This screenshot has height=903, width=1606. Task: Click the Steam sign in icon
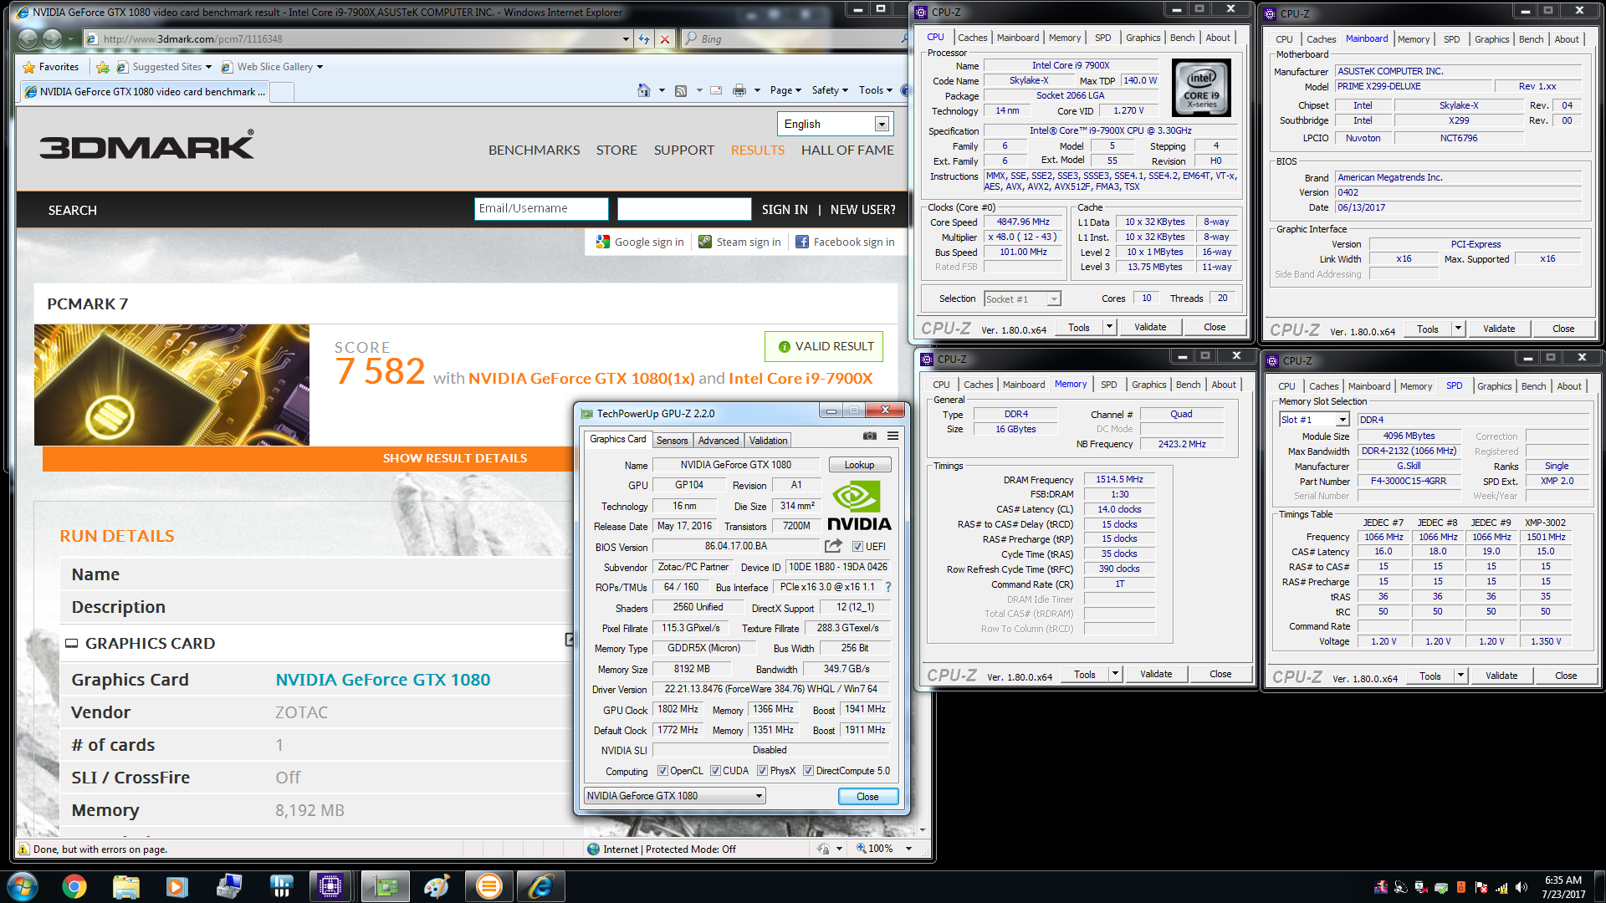tap(705, 242)
